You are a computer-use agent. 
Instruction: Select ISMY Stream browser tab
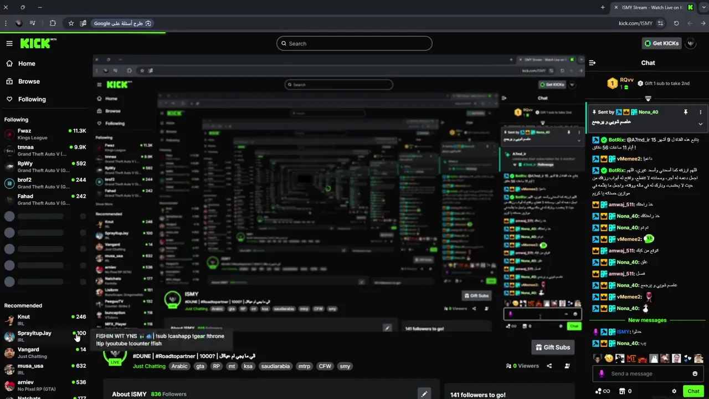[x=654, y=7]
